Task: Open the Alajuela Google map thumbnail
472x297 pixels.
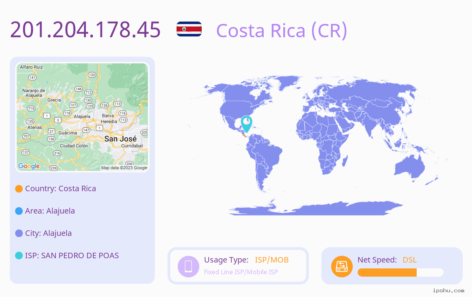Action: (82, 117)
